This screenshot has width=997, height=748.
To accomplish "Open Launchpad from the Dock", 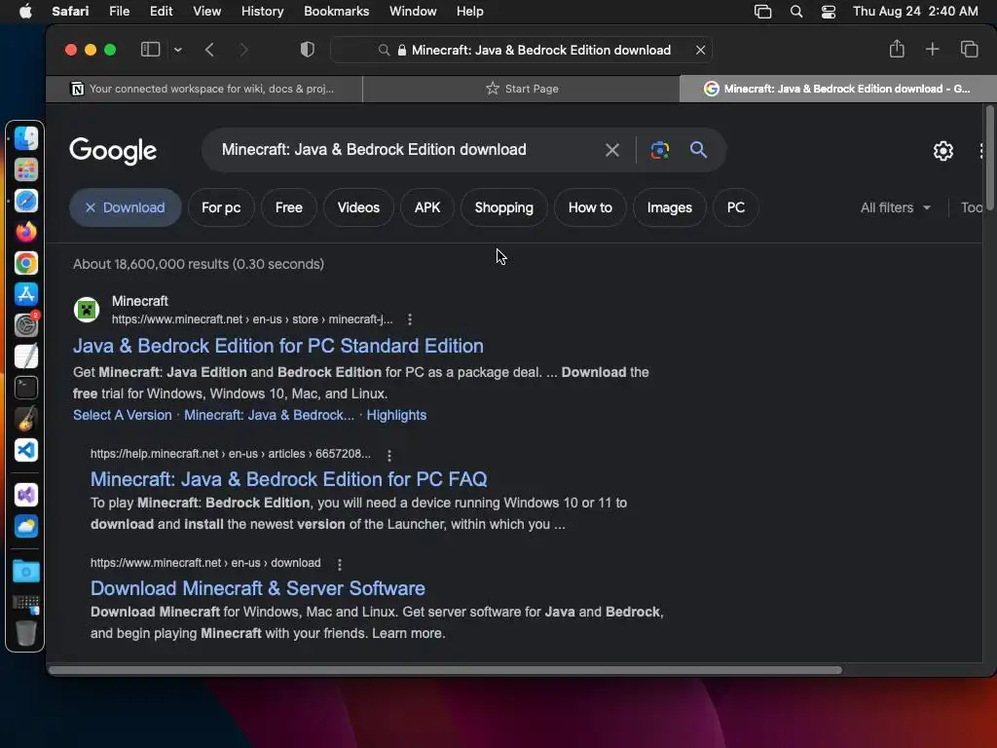I will [26, 169].
